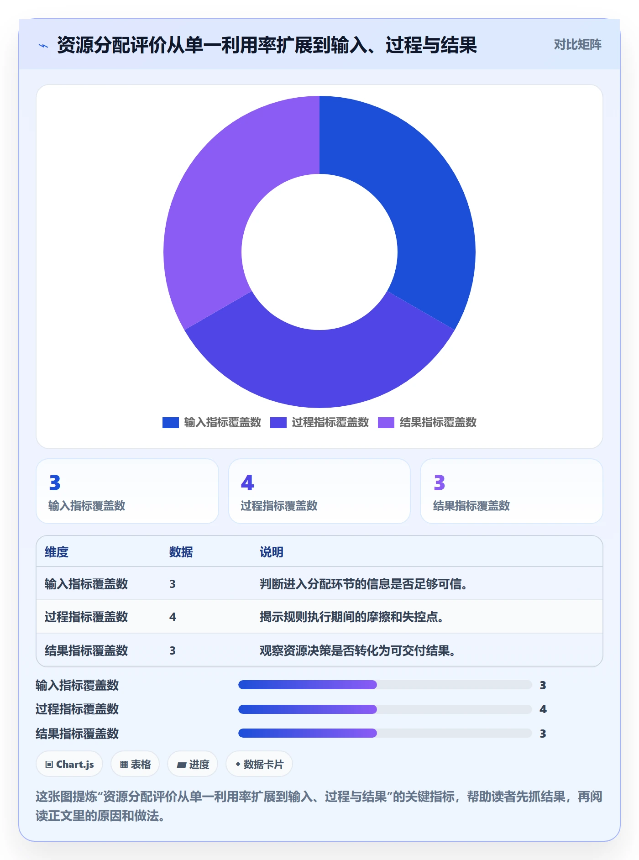The width and height of the screenshot is (639, 860).
Task: Click the Chart.js tag chip
Action: (69, 764)
